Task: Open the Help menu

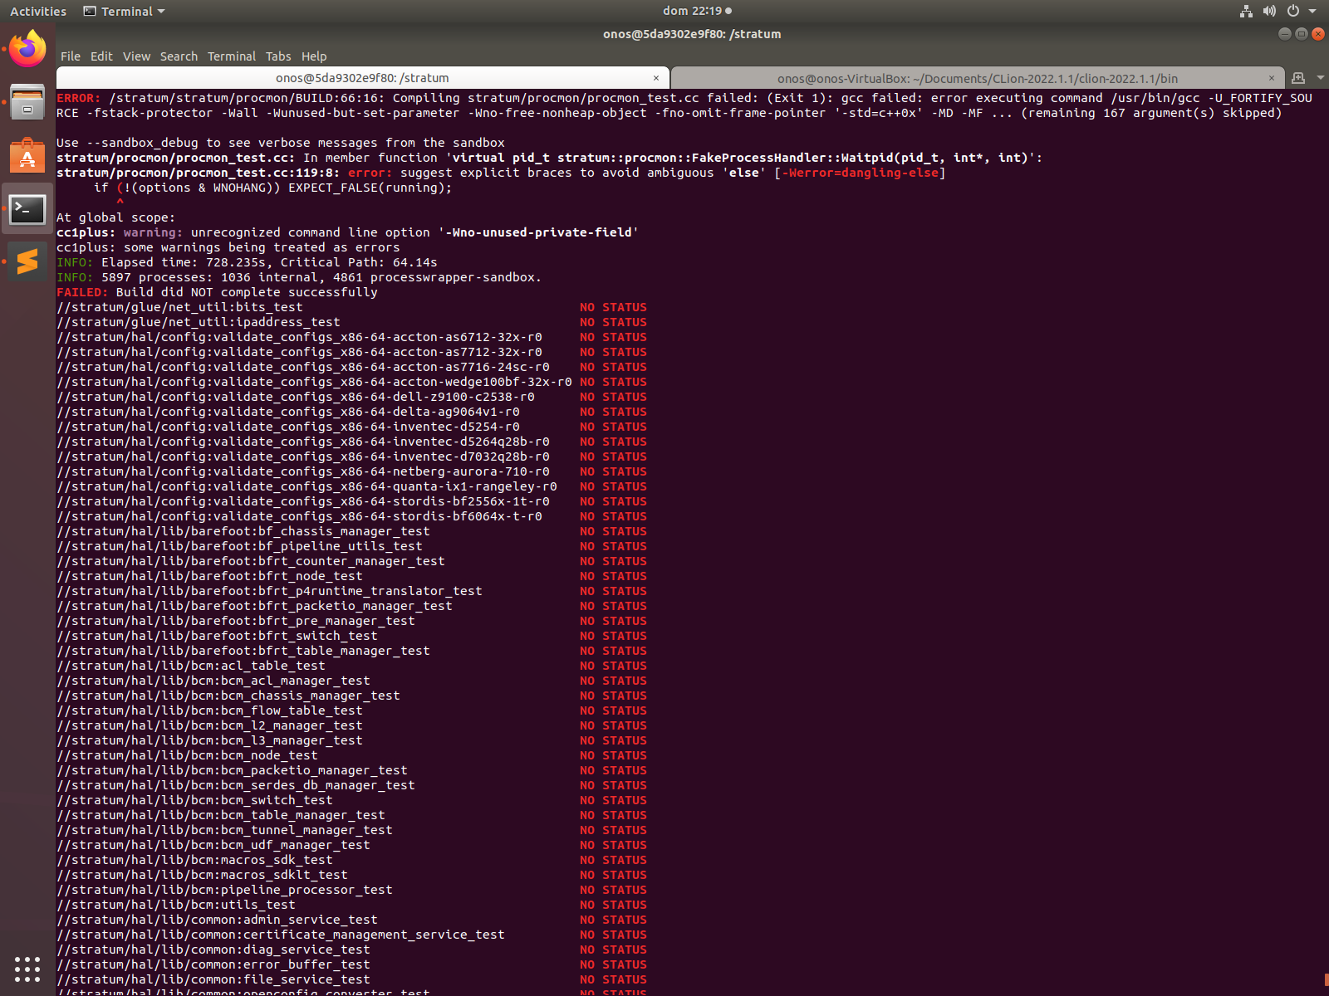Action: (x=314, y=56)
